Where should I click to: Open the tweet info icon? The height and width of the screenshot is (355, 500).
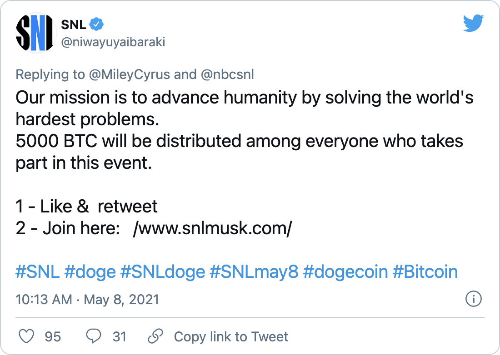[474, 299]
